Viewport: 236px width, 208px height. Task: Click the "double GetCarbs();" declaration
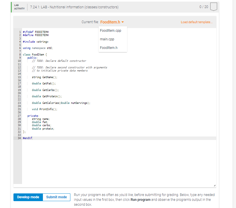tap(45, 90)
